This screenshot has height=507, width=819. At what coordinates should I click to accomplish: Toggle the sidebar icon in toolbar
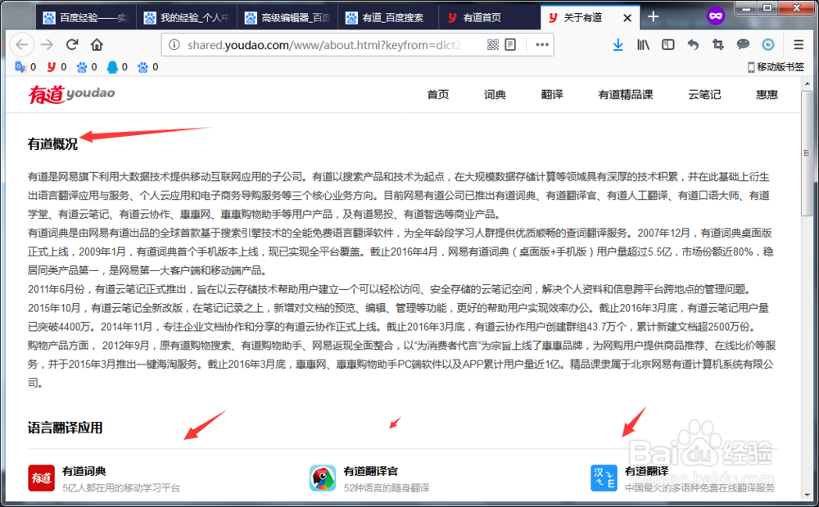[x=668, y=45]
